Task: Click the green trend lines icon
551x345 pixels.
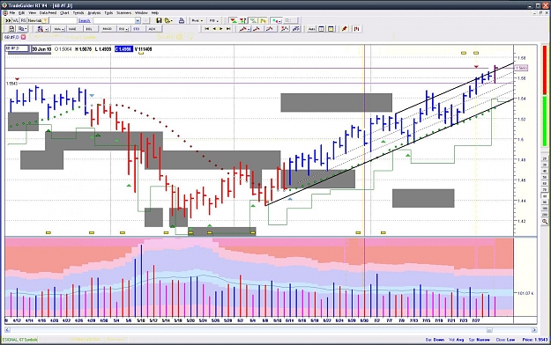Action: click(253, 21)
